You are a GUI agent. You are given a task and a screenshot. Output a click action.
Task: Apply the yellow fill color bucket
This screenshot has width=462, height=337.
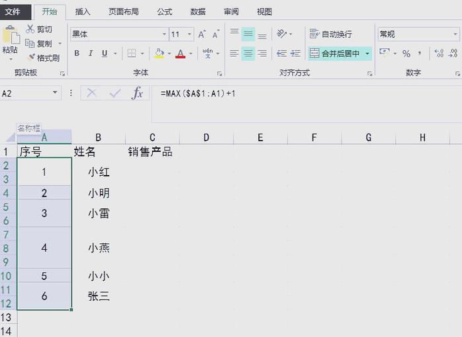159,54
